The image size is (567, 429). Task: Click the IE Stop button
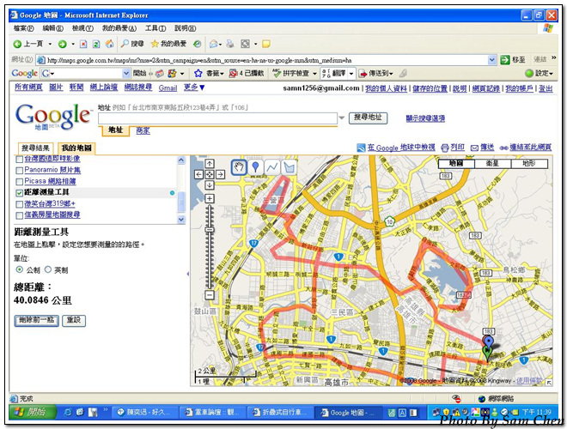pos(83,44)
